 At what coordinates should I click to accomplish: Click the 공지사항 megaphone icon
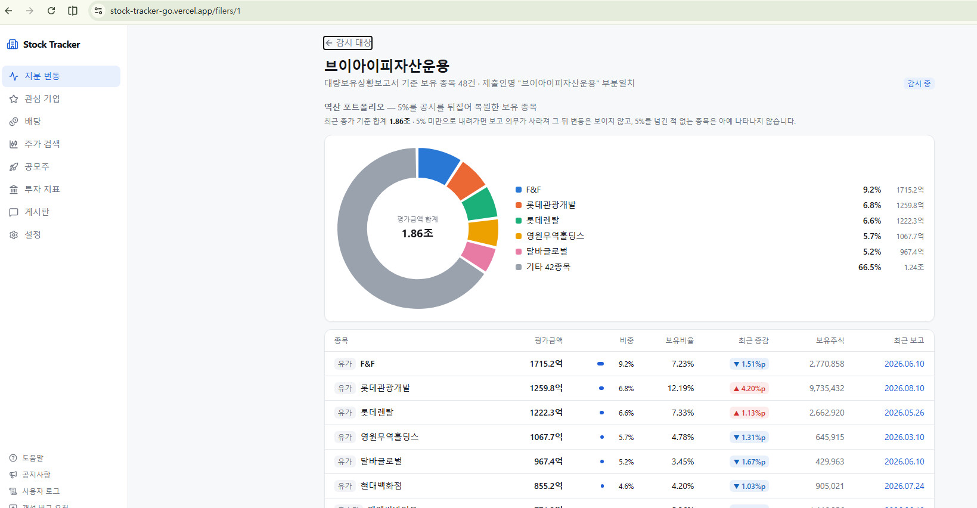13,475
